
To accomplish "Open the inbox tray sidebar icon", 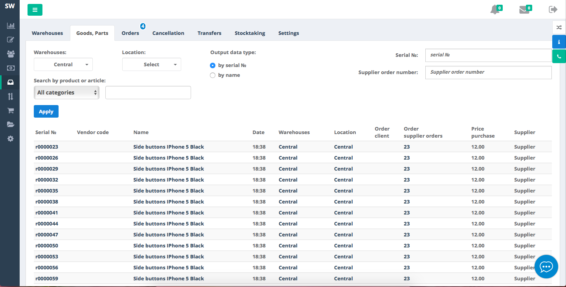I will tap(11, 82).
